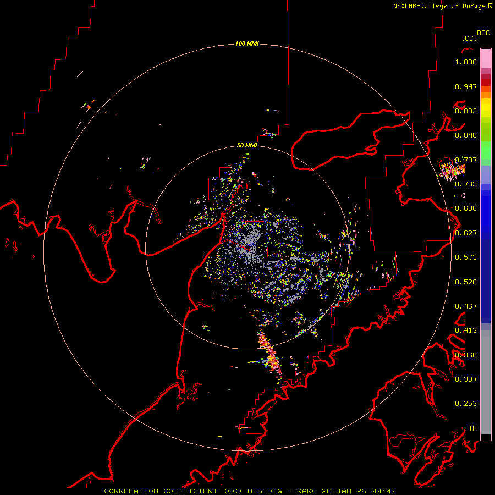The width and height of the screenshot is (495, 495).
Task: Click the gray lower segment of the color bar
Action: [x=486, y=382]
